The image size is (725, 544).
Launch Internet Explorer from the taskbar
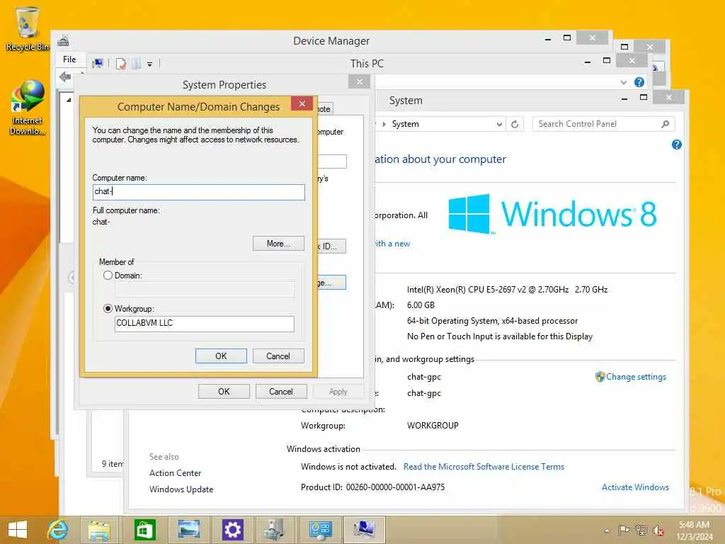58,530
